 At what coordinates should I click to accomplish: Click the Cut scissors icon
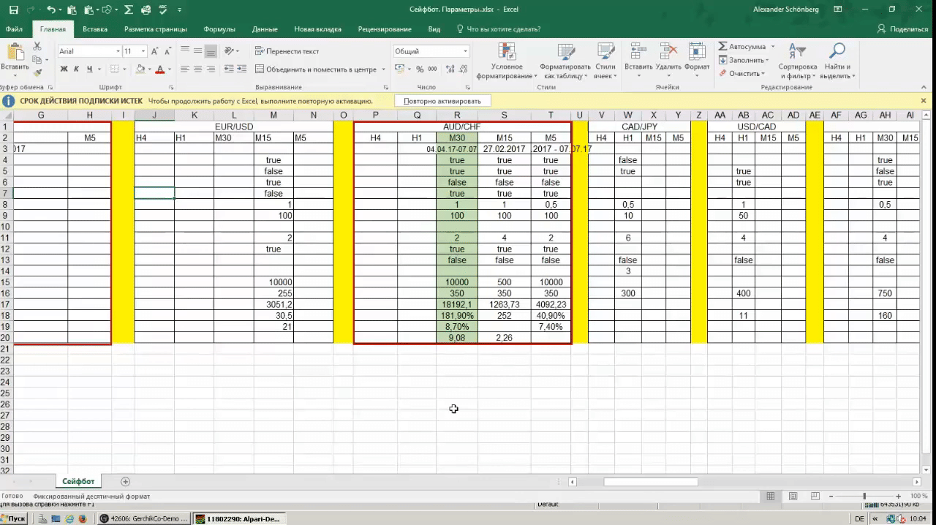coord(37,47)
